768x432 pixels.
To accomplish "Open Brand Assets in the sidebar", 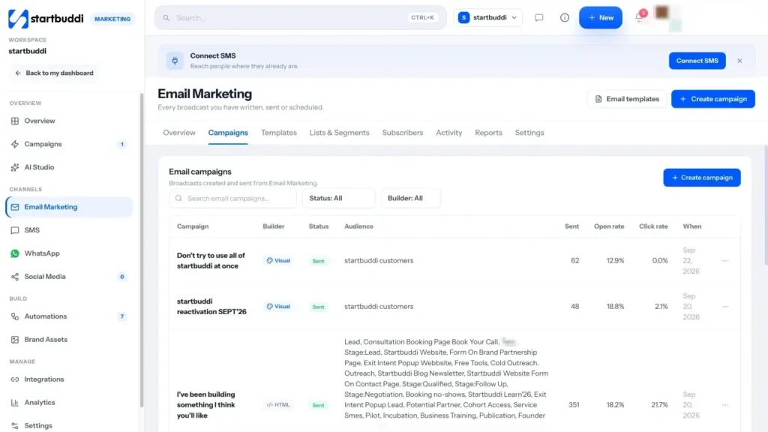I will (x=68, y=340).
